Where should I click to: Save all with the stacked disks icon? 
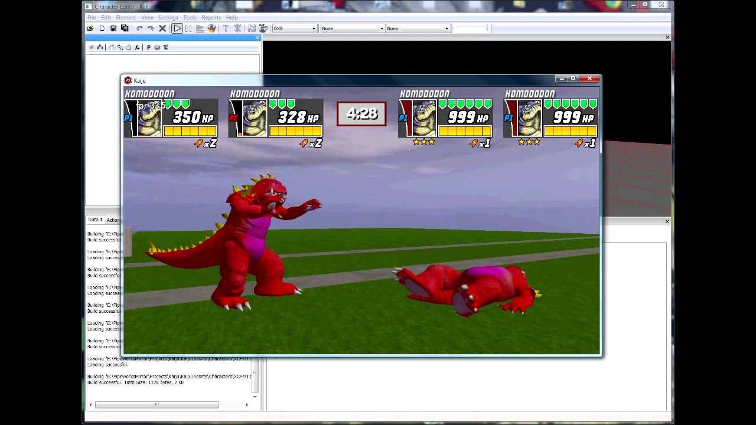125,28
